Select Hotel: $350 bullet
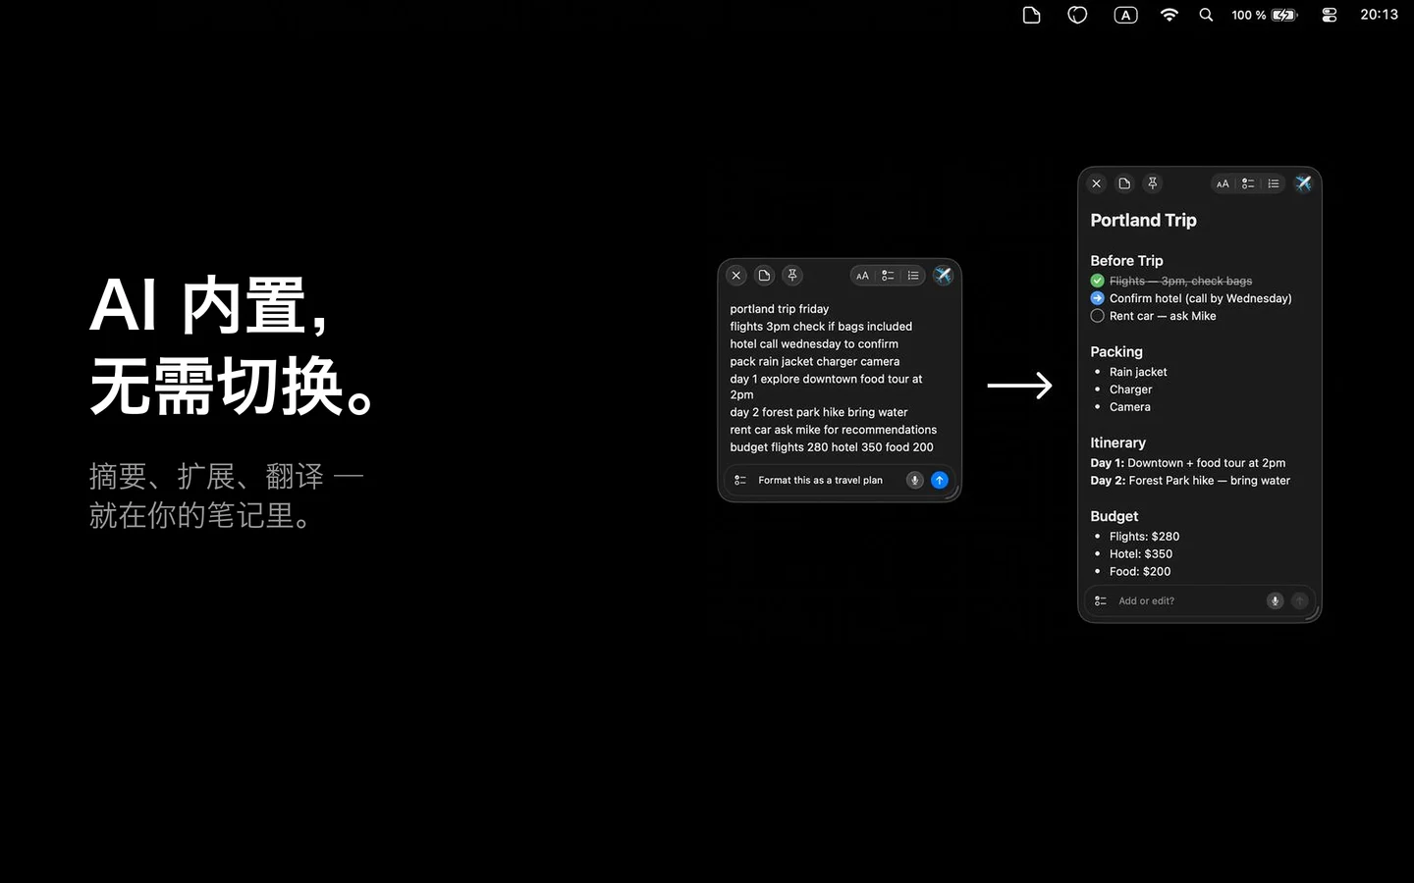The height and width of the screenshot is (883, 1414). pos(1140,554)
